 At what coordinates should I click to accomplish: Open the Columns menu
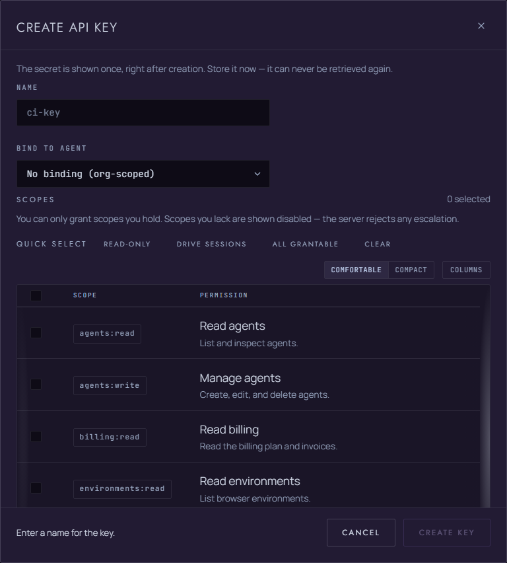pyautogui.click(x=466, y=270)
